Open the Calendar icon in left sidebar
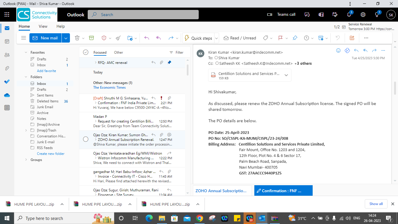Image resolution: width=398 pixels, height=224 pixels. click(7, 41)
